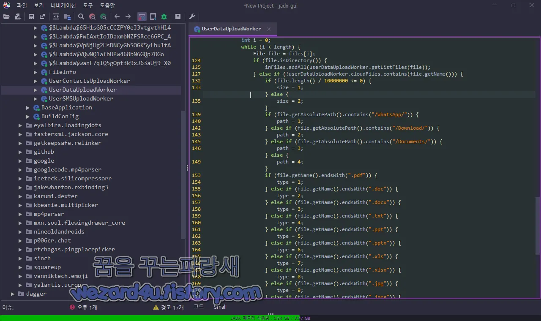Open the 도구 menu
The height and width of the screenshot is (321, 541).
click(x=88, y=5)
